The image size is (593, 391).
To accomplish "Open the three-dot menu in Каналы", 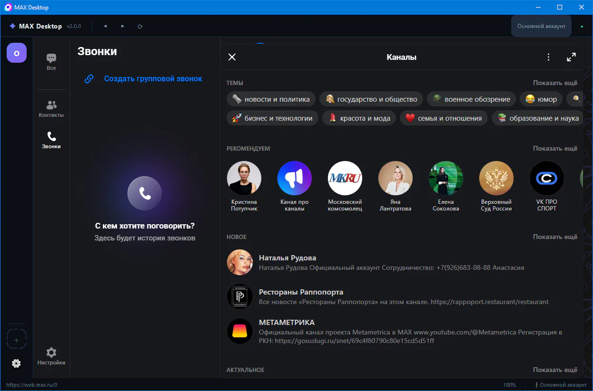I will tap(549, 57).
